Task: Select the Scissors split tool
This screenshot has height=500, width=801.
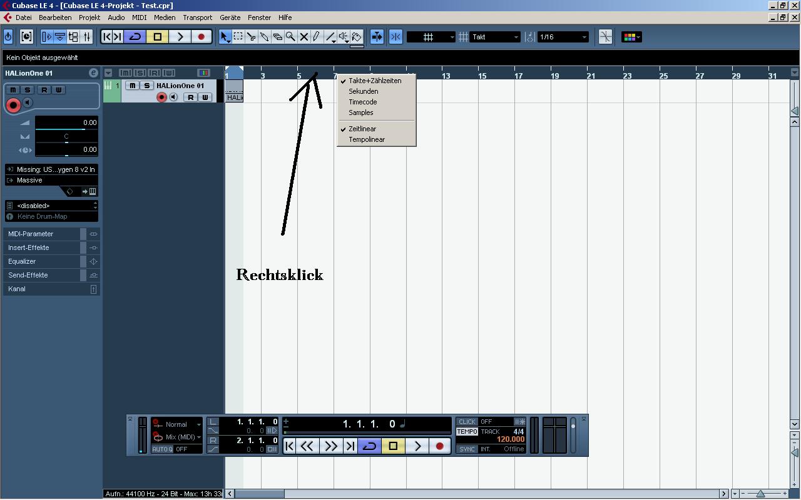Action: click(x=251, y=37)
